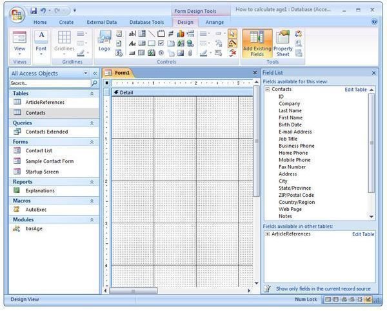Image resolution: width=387 pixels, height=311 pixels.
Task: Insert a Hyperlink control
Action: tap(190, 43)
